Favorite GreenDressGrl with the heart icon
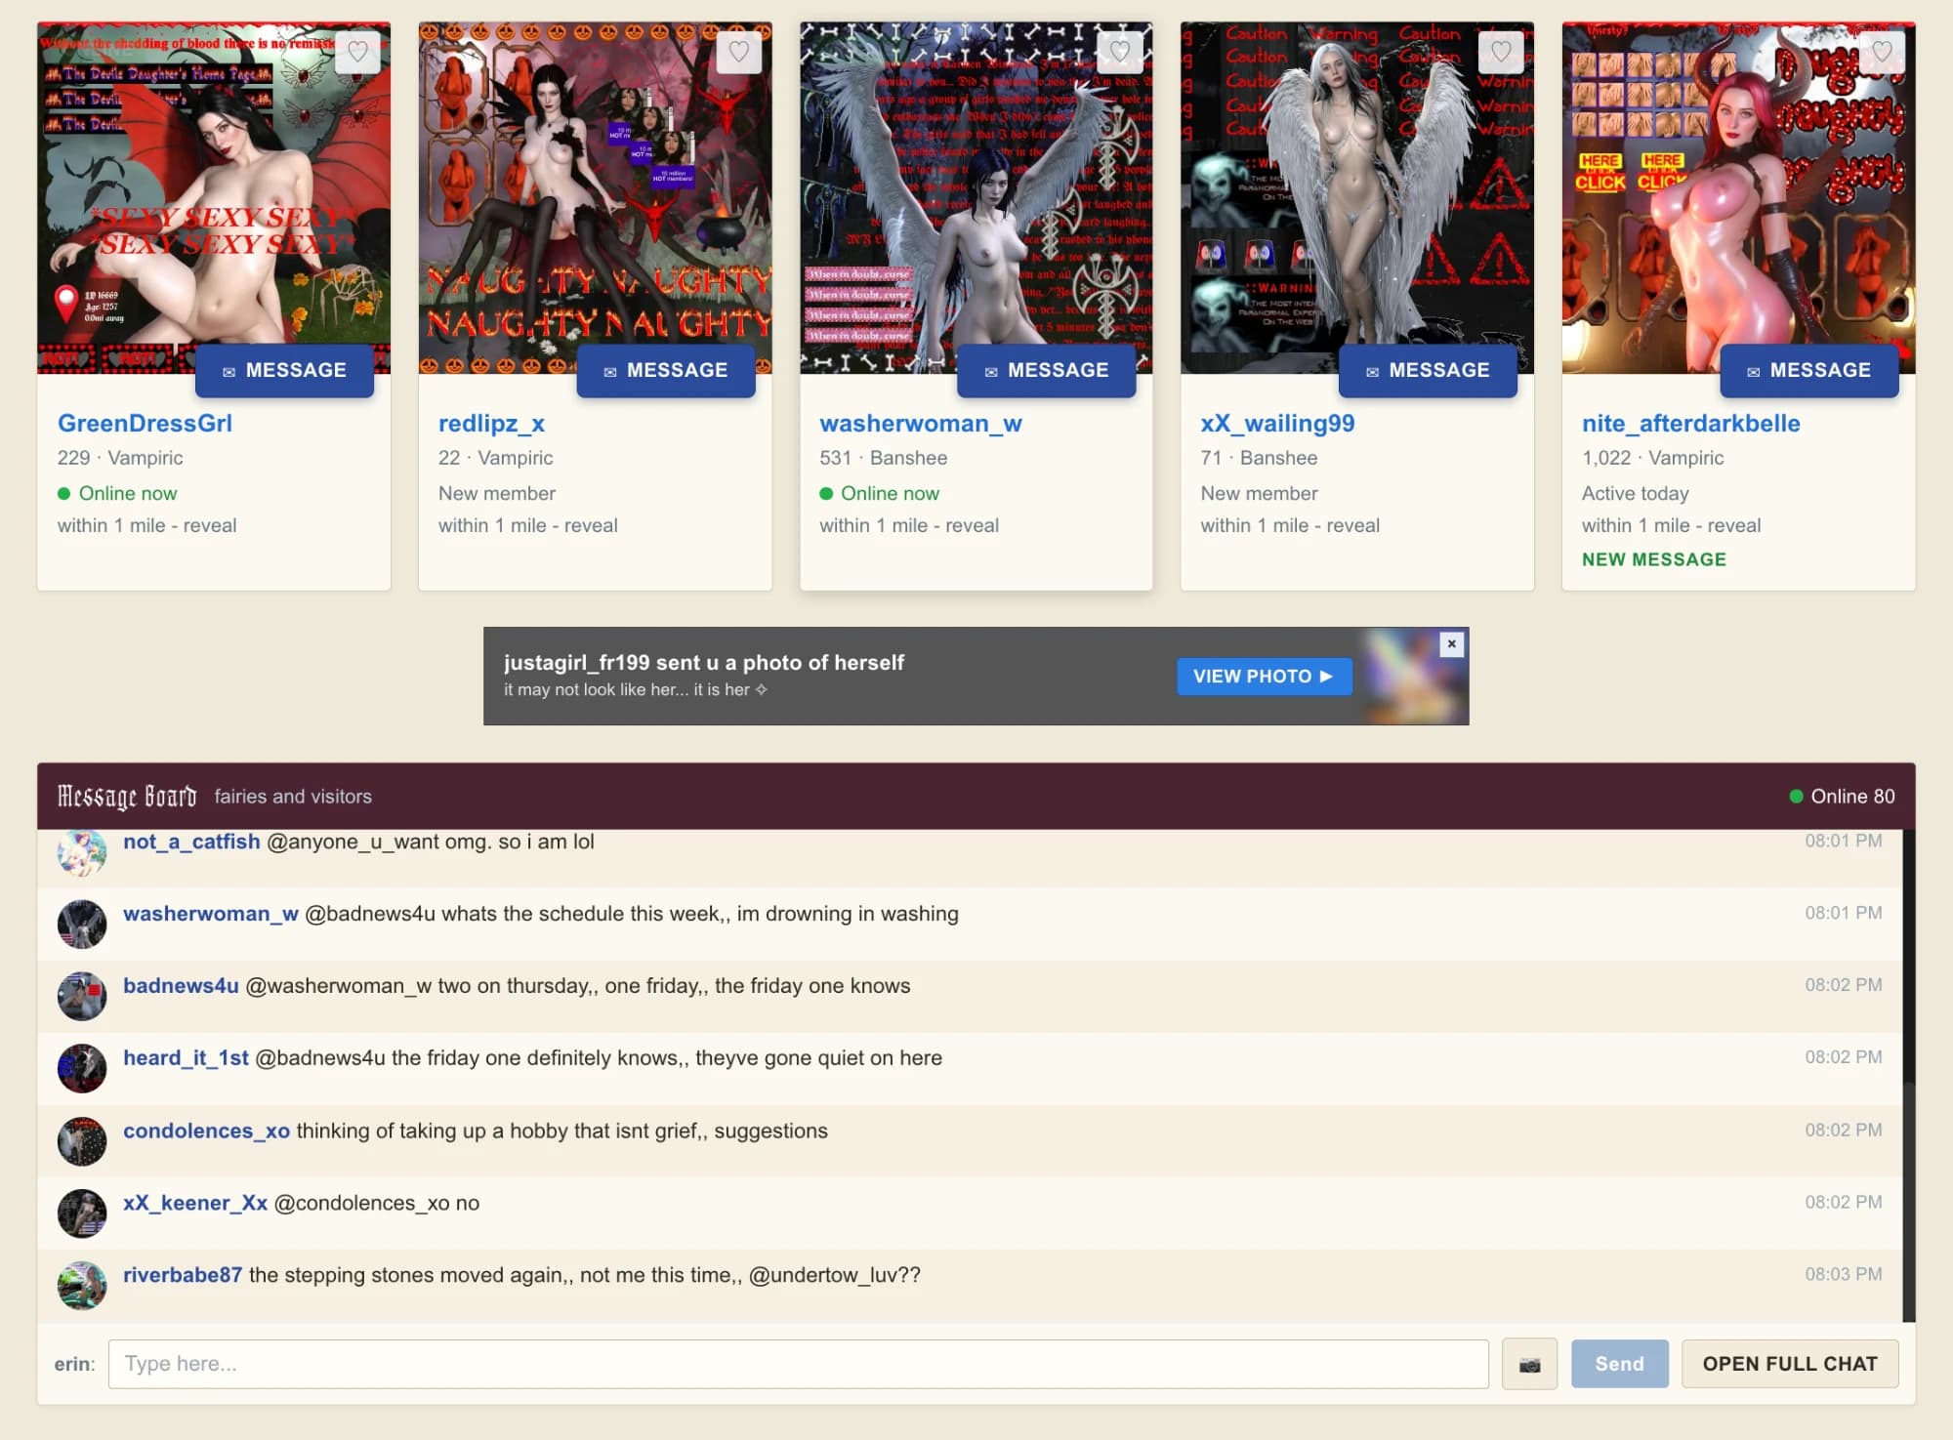This screenshot has width=1953, height=1440. tap(357, 51)
